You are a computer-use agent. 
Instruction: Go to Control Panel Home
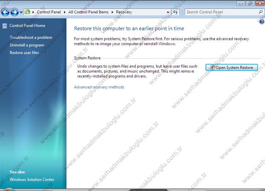(27, 26)
